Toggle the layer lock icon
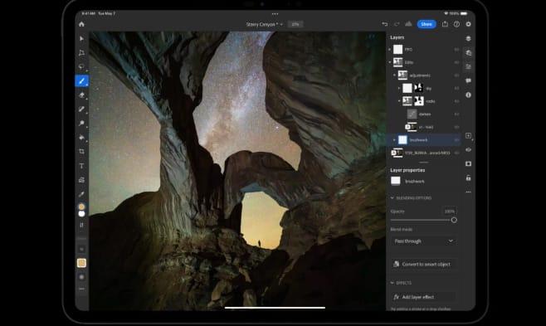The image size is (546, 326). (468, 178)
